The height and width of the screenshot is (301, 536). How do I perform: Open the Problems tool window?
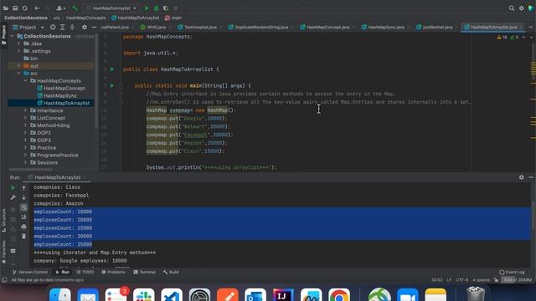[x=113, y=273]
